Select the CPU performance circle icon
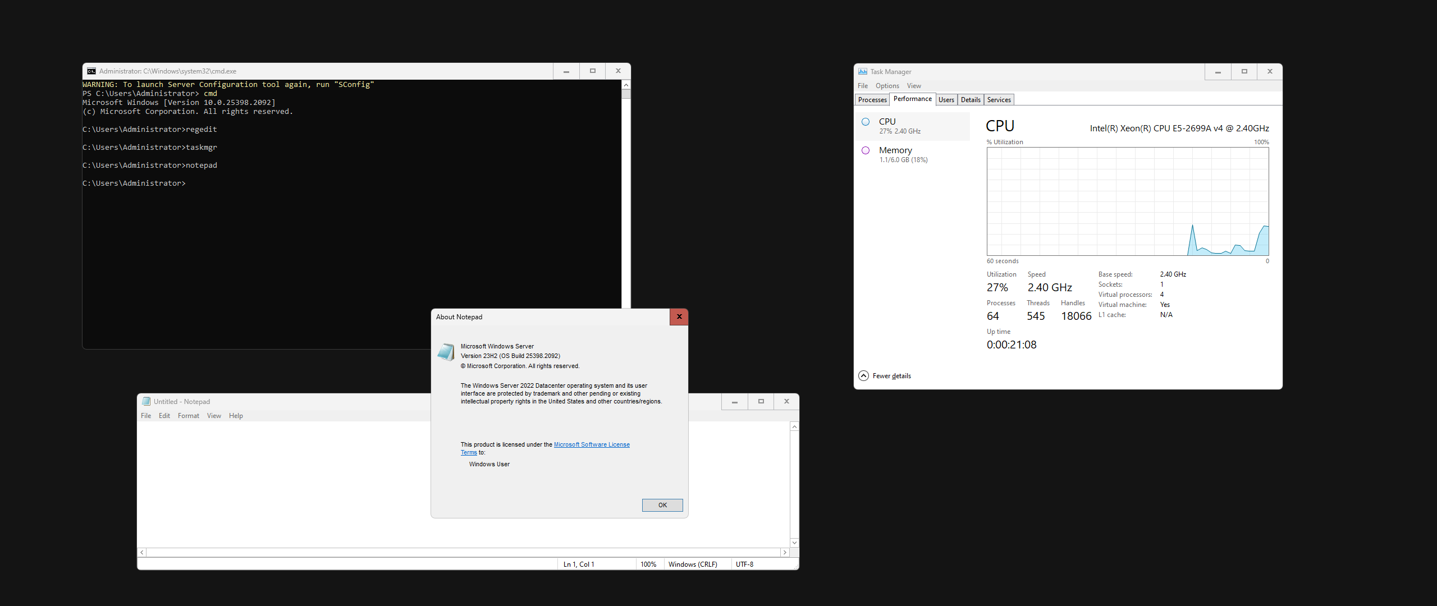 point(866,122)
